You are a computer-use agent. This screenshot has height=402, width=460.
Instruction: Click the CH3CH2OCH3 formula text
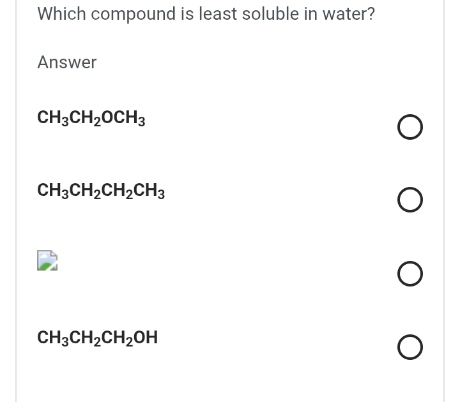(91, 118)
